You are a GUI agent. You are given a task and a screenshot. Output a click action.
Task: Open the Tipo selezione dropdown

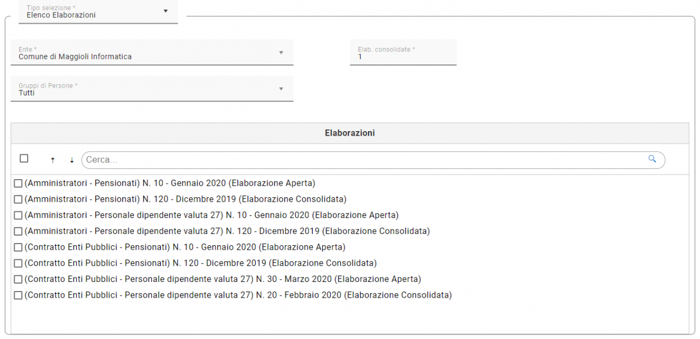tap(165, 11)
